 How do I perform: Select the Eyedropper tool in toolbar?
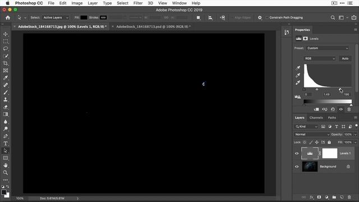click(6, 78)
